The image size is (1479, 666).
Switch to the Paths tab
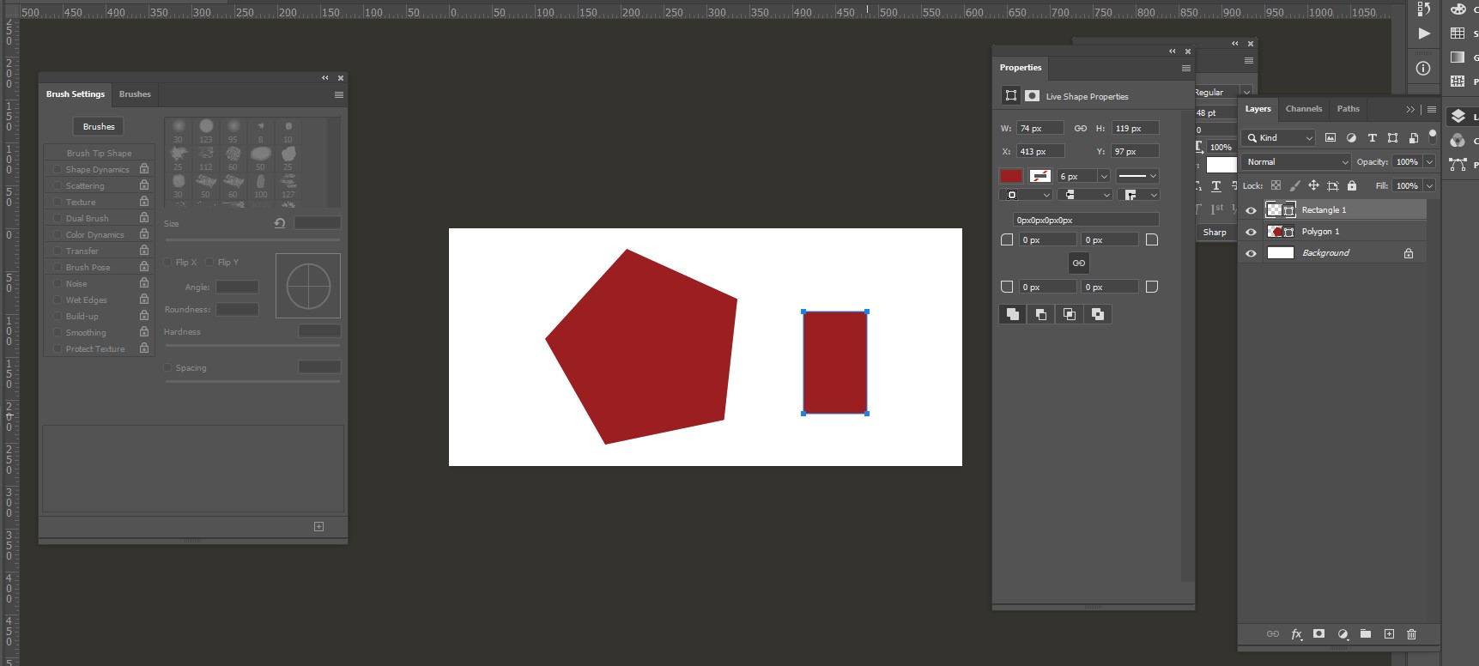[1348, 109]
